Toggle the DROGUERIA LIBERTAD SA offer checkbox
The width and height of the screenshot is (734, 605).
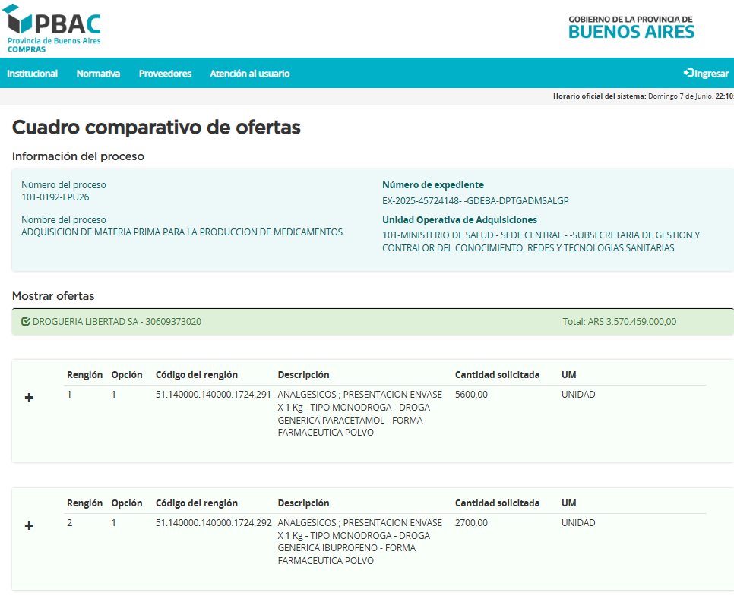pos(26,322)
